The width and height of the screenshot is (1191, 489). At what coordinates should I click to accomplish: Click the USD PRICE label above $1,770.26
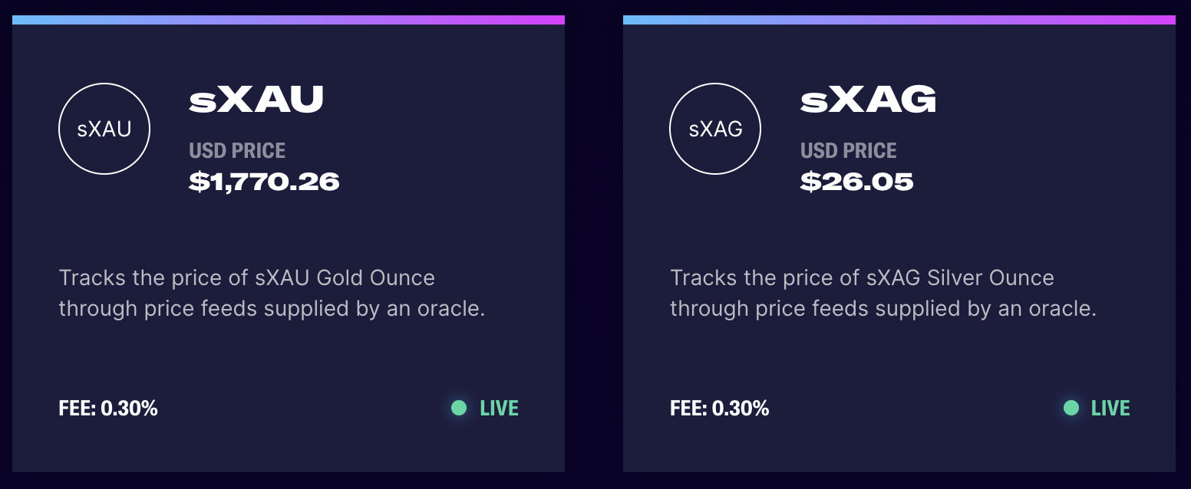(x=237, y=150)
